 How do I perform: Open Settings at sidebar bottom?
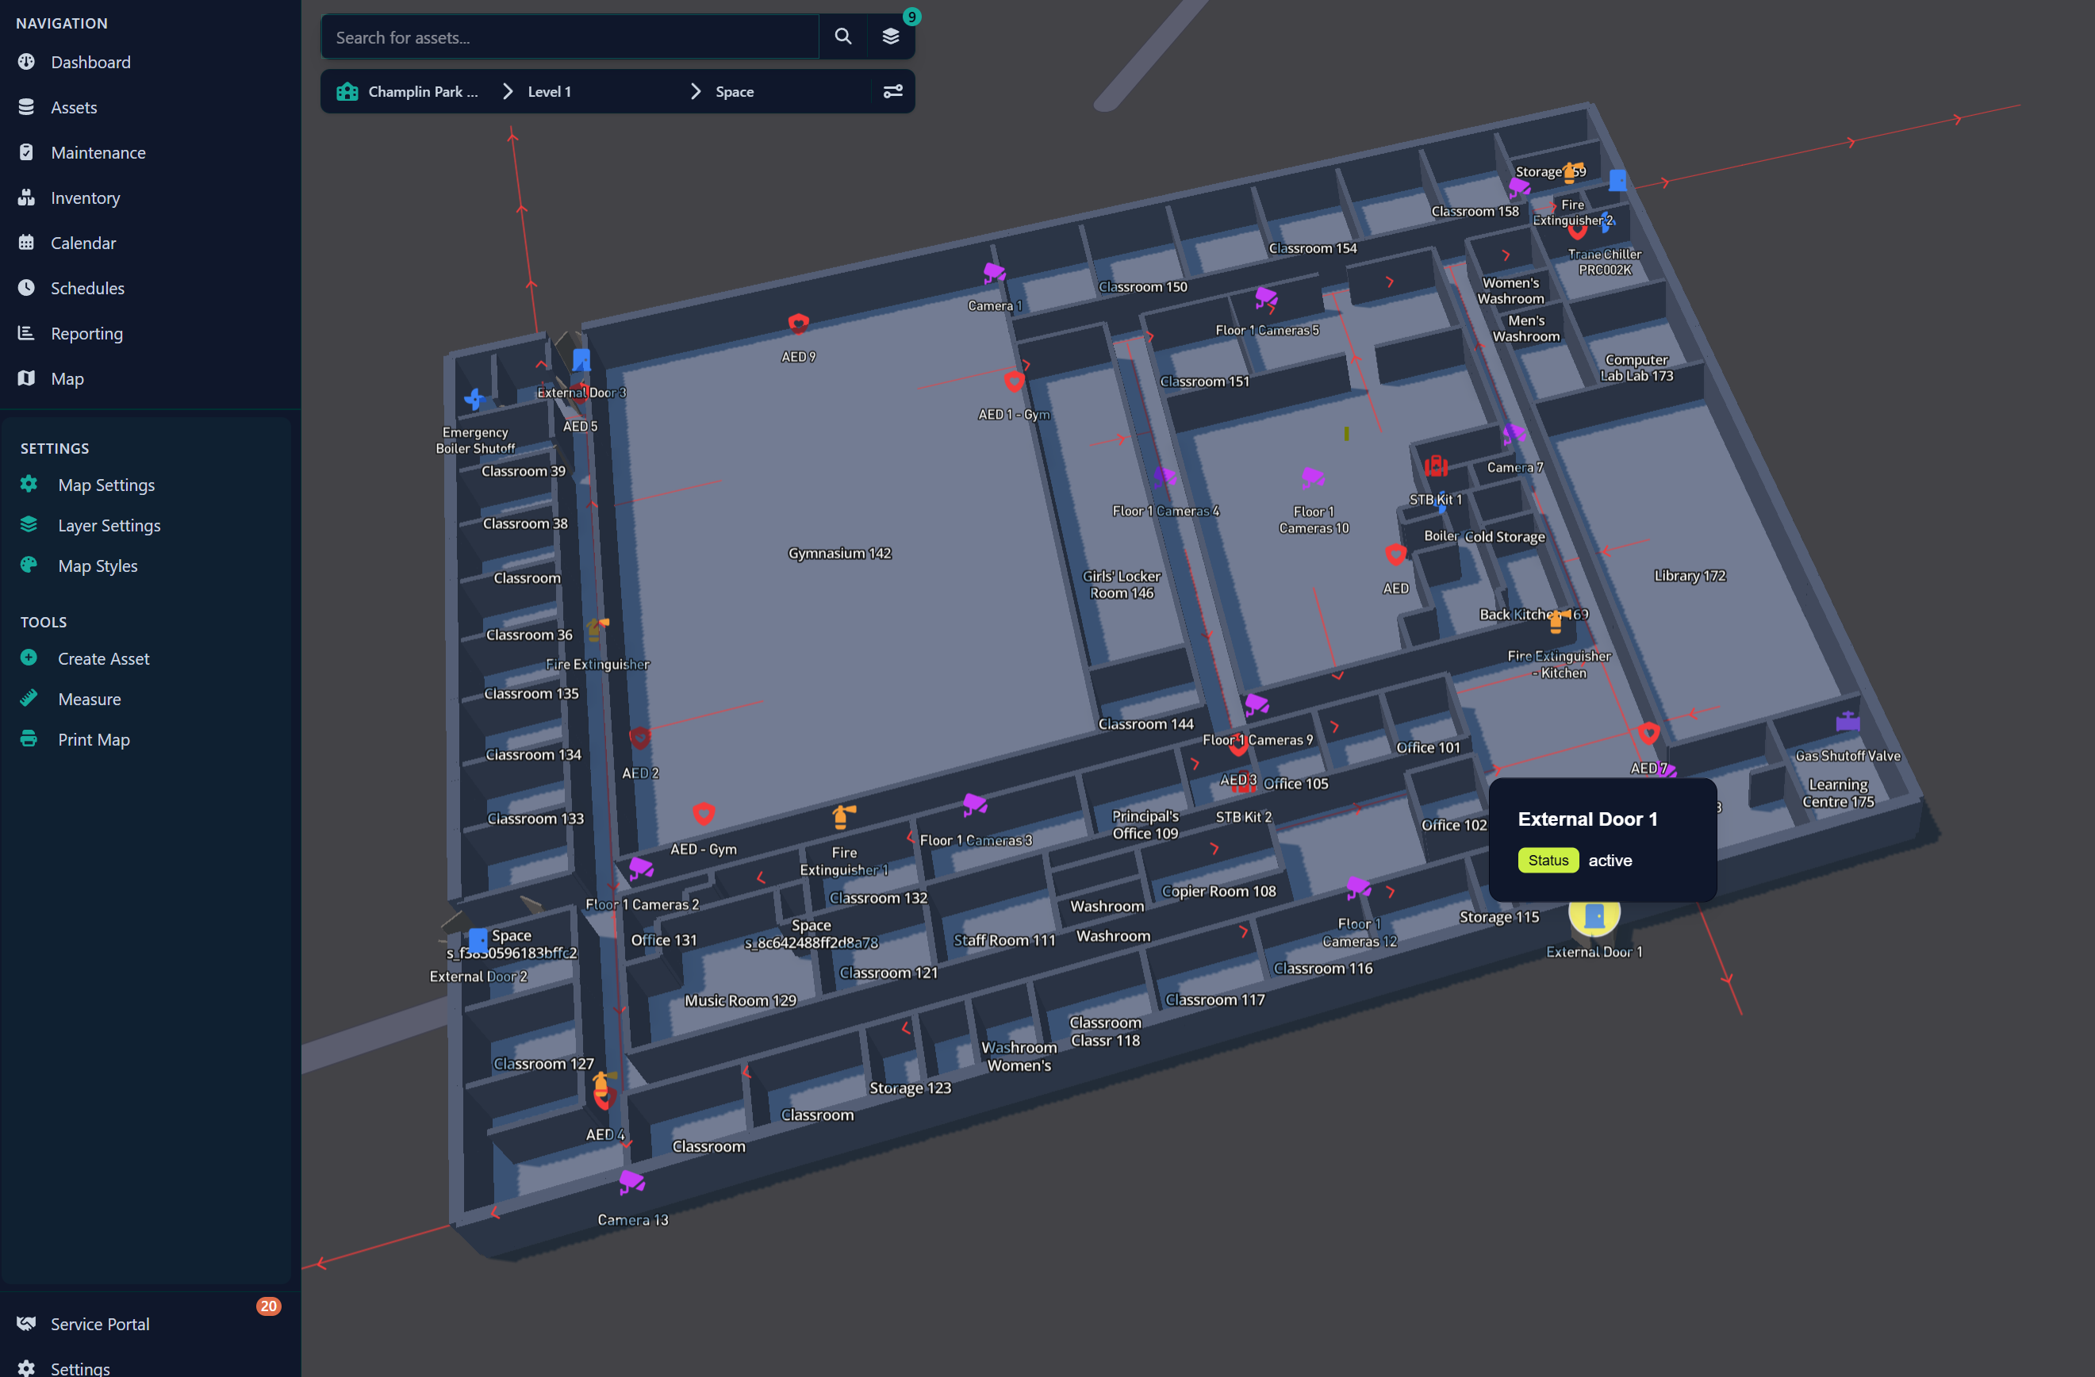tap(79, 1368)
